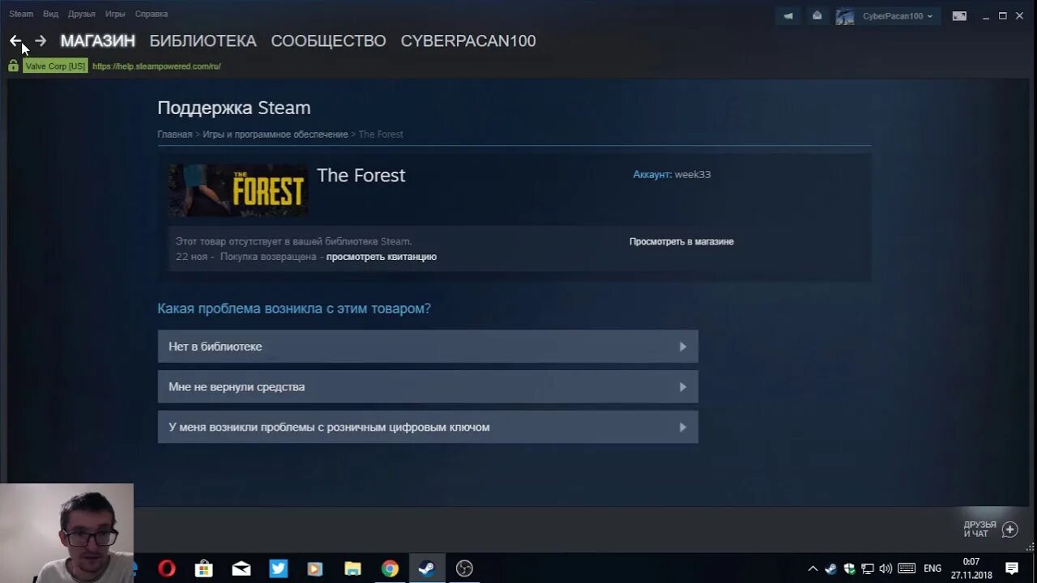Viewport: 1037px width, 583px height.
Task: Click the Аккаунт: week33 text
Action: point(672,174)
